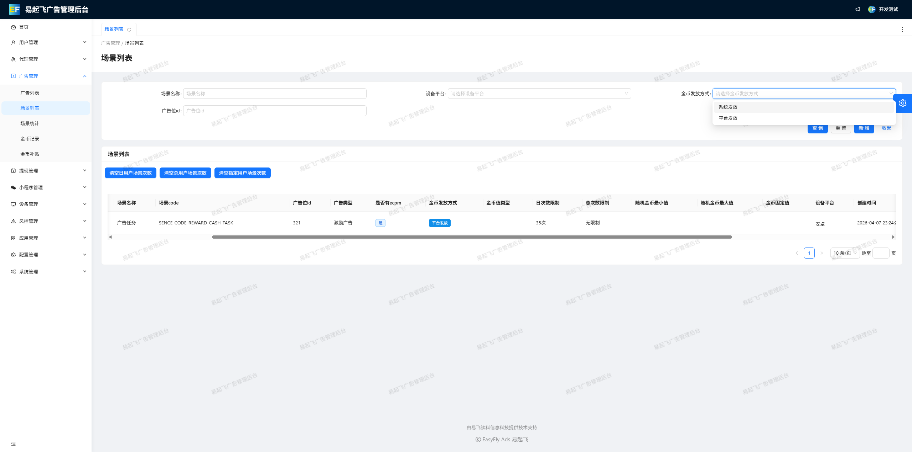Viewport: 912px width, 452px height.
Task: Focus the 跳至 page jump input
Action: (x=881, y=253)
